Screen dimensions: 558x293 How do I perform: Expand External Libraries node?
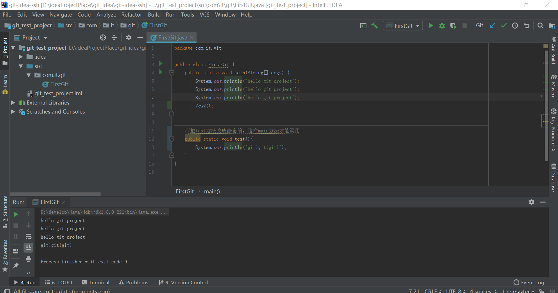13,103
